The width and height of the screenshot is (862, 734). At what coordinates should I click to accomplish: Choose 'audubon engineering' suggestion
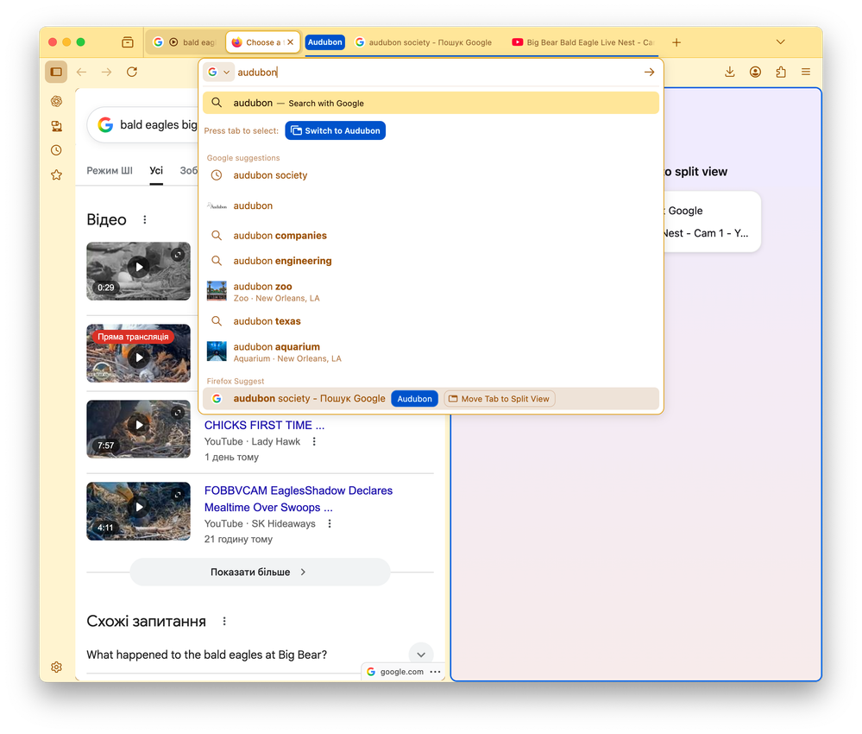tap(431, 261)
